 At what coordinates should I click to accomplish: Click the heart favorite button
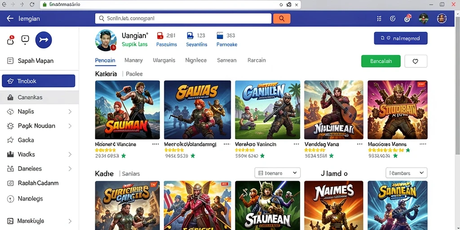click(416, 61)
